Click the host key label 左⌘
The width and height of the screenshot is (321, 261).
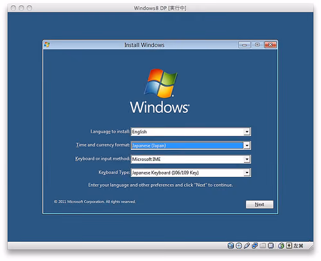[299, 246]
